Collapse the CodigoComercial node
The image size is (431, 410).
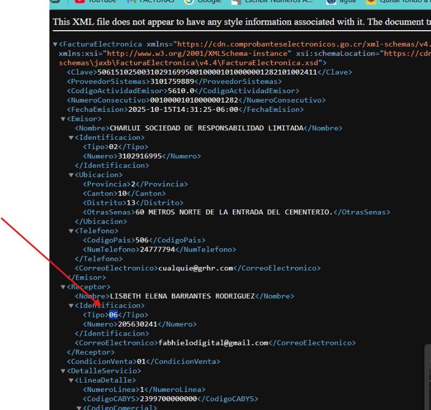point(79,408)
